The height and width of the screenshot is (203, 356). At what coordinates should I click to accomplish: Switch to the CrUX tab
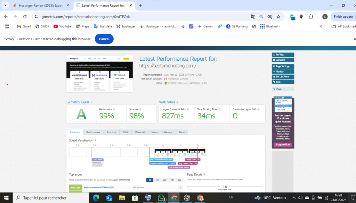(x=126, y=132)
